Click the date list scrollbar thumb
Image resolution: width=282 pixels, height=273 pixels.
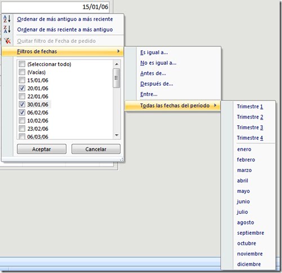point(117,78)
